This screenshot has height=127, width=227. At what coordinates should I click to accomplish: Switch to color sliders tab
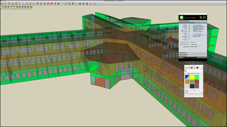[189, 67]
